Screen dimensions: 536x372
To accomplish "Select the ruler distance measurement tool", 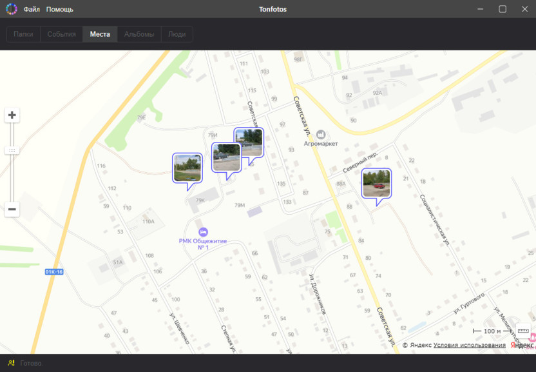I will click(522, 331).
